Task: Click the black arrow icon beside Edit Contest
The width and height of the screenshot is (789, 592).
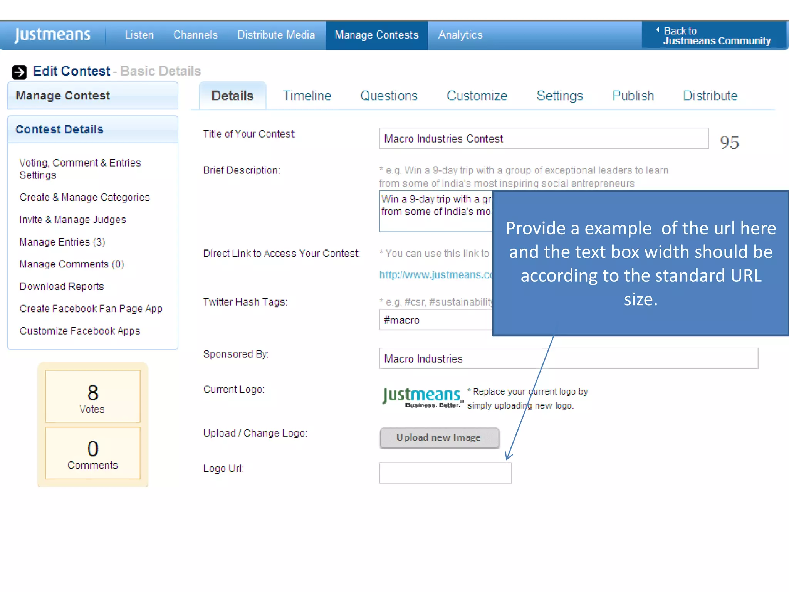Action: point(19,72)
